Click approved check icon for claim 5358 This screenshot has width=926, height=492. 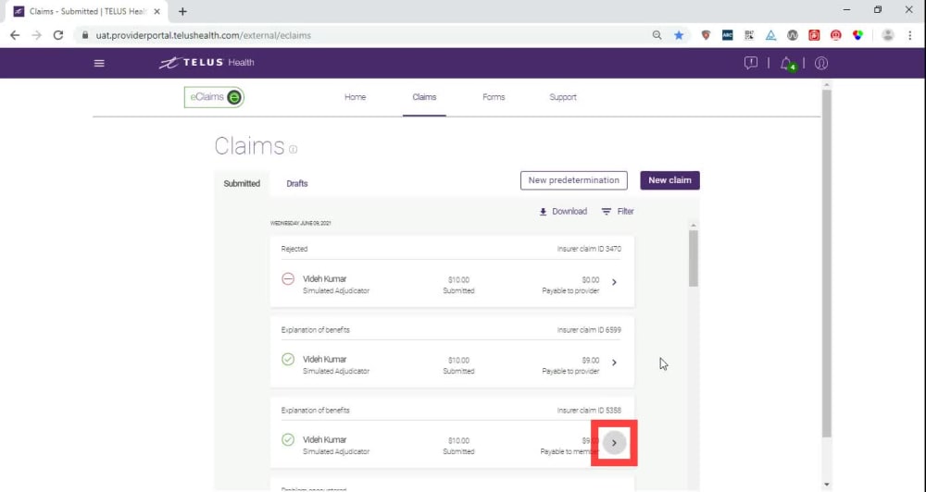(288, 439)
